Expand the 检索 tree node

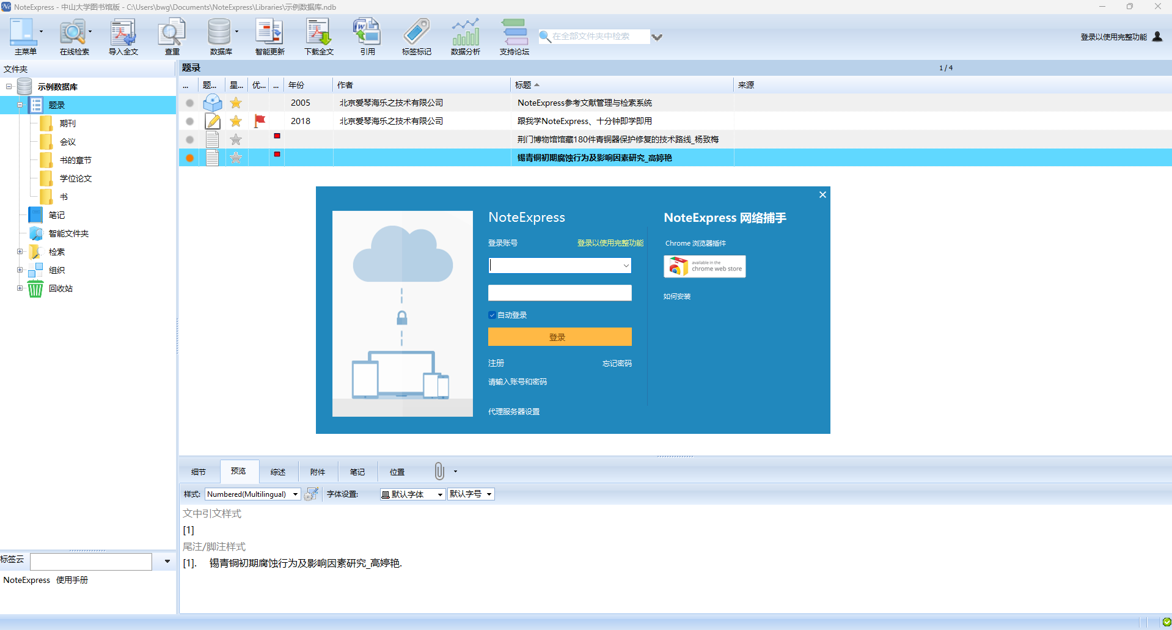[20, 252]
